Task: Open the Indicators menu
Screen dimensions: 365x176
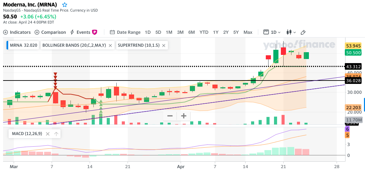Action: 17,32
